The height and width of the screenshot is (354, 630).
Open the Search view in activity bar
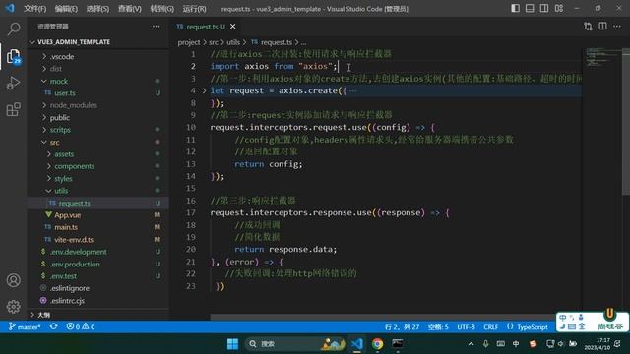(x=13, y=29)
